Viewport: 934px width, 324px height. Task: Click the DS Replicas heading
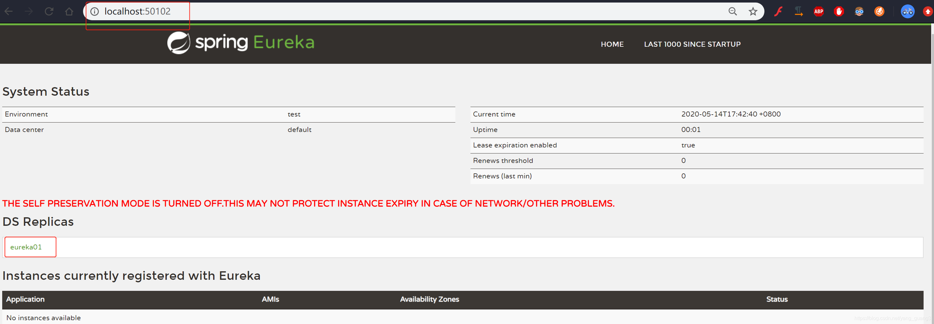[x=38, y=221]
